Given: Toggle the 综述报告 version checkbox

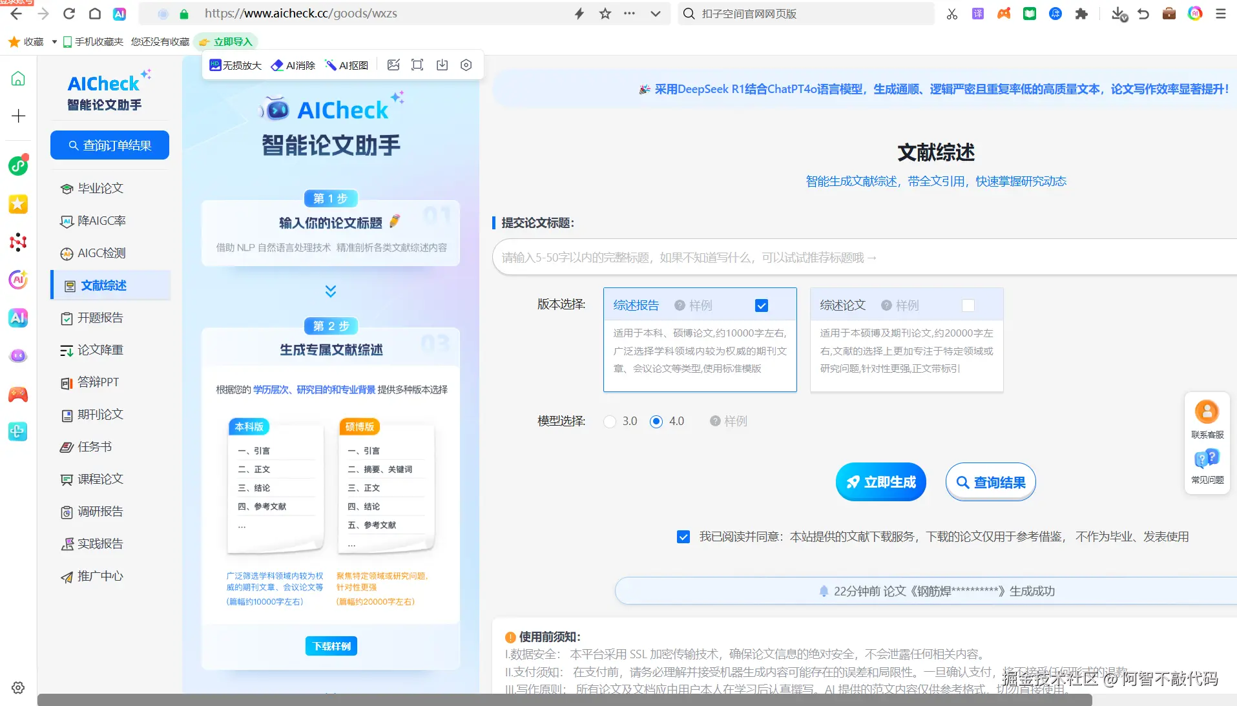Looking at the screenshot, I should 762,306.
